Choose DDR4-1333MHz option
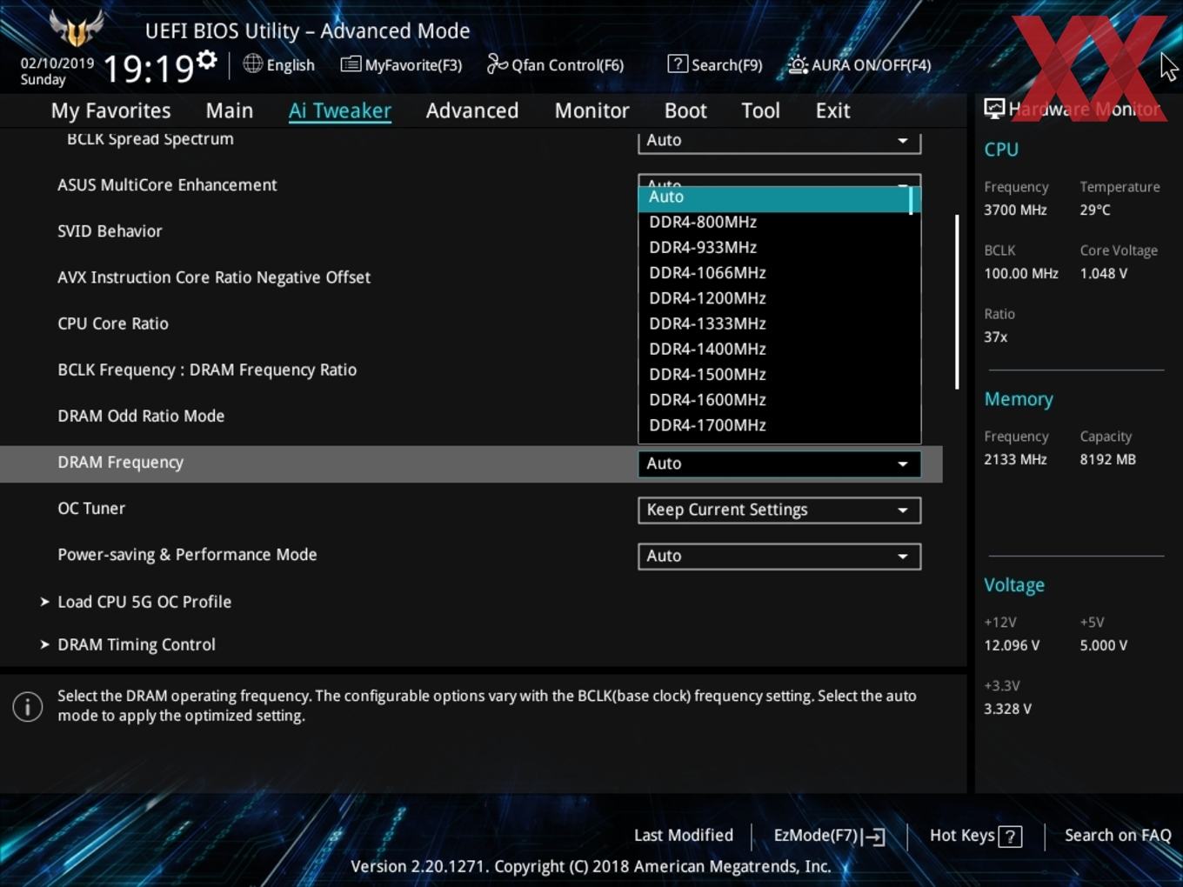1183x887 pixels. tap(774, 323)
